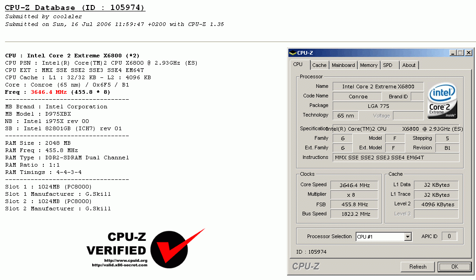This screenshot has height=280, width=476.
Task: Click the Technology field 65 nm
Action: pyautogui.click(x=345, y=116)
